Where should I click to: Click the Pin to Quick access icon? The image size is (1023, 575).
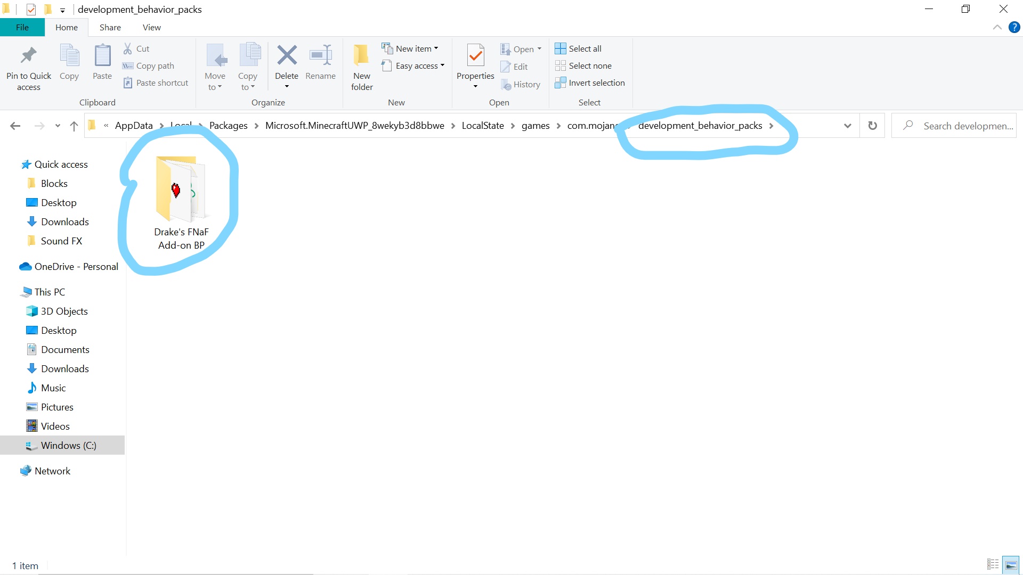click(28, 56)
